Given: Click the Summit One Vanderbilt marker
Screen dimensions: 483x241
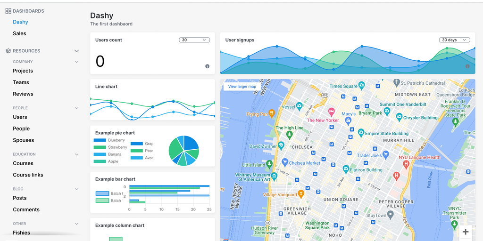Looking at the screenshot, I should 387,111.
